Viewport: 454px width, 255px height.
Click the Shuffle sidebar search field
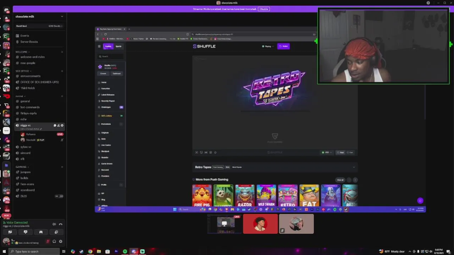click(111, 56)
